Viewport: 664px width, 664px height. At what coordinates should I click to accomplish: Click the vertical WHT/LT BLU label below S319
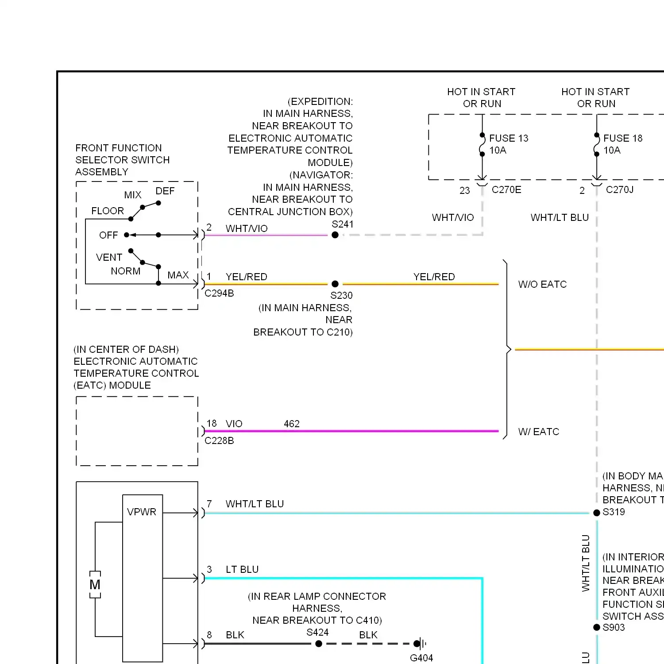[x=586, y=563]
